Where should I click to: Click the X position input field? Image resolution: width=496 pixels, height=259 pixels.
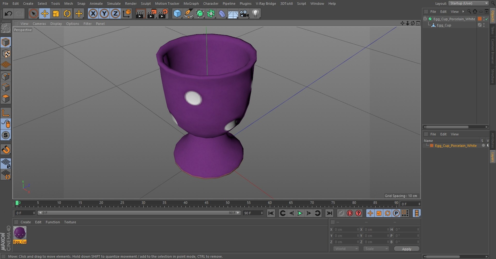[x=346, y=229]
